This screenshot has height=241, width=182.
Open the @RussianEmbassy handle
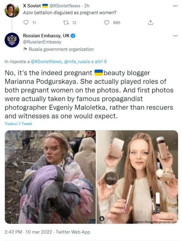coord(42,42)
